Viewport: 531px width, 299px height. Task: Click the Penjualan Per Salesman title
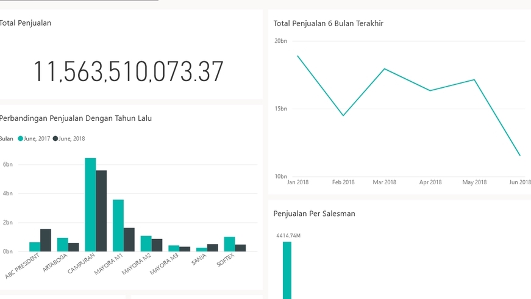click(314, 214)
